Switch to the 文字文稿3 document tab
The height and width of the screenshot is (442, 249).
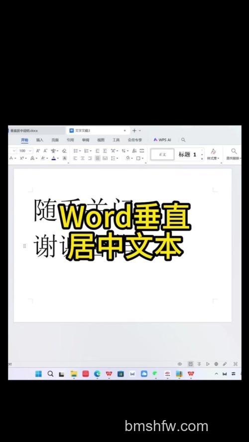(x=97, y=130)
